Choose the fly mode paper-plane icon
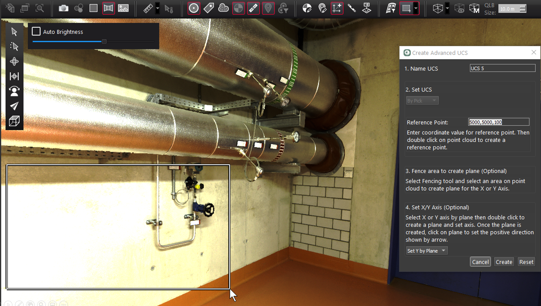Image resolution: width=541 pixels, height=306 pixels. point(14,106)
